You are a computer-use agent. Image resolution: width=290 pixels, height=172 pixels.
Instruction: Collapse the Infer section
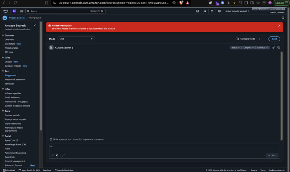pyautogui.click(x=3, y=89)
